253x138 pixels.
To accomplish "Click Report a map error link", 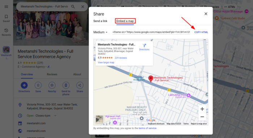I will click(199, 124).
